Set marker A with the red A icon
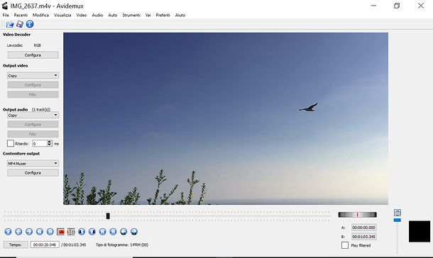The width and height of the screenshot is (433, 258). click(61, 232)
